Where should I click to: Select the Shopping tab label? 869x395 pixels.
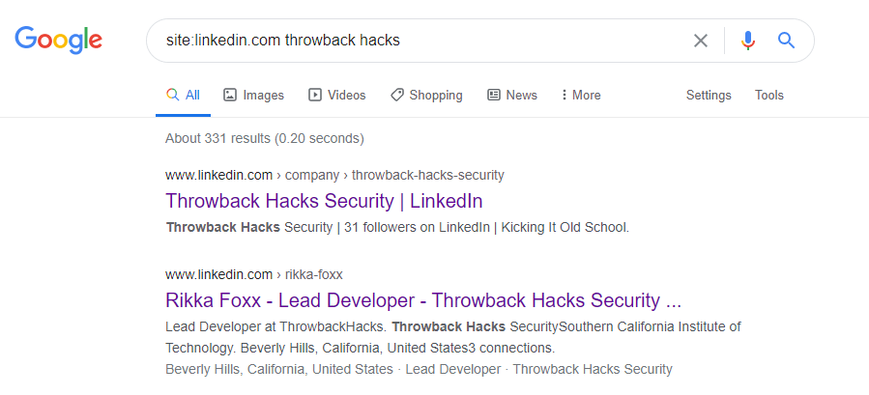[436, 95]
